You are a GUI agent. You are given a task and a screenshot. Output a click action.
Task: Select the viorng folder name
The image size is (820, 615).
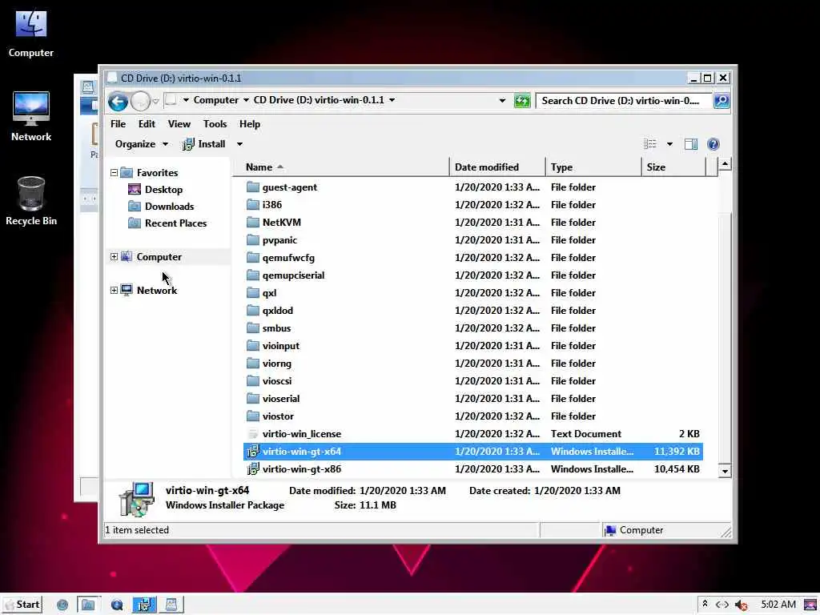pos(276,364)
